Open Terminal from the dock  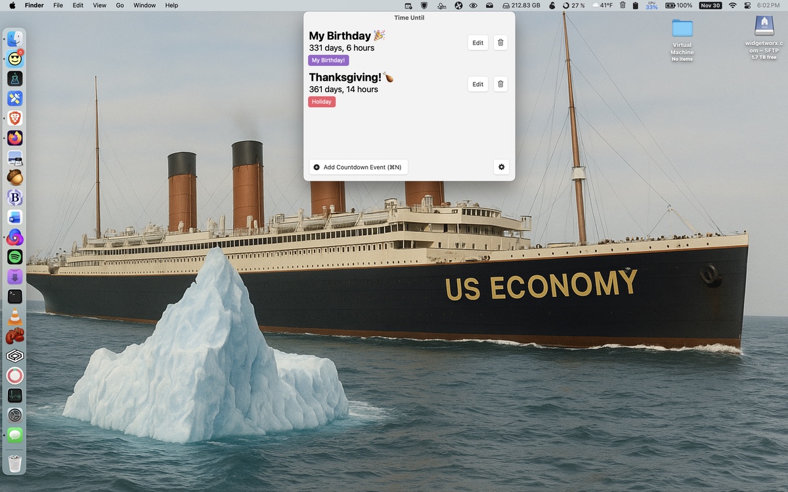15,296
